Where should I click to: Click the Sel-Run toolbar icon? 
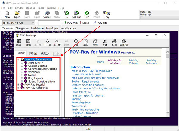[77, 13]
